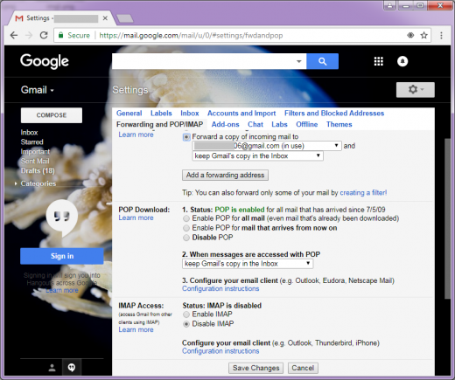This screenshot has height=380, width=455.
Task: Open the forwarding address dropdown
Action: tap(267, 146)
